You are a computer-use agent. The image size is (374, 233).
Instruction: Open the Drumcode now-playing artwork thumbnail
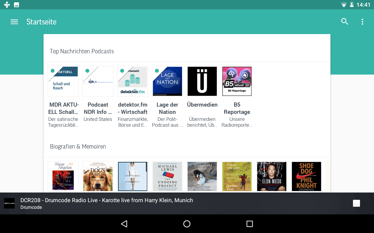pos(9,203)
